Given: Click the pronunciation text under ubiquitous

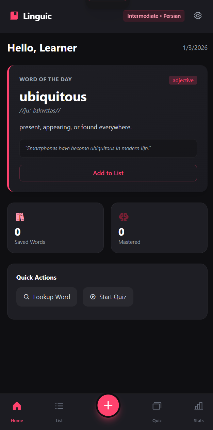Looking at the screenshot, I should [x=40, y=110].
